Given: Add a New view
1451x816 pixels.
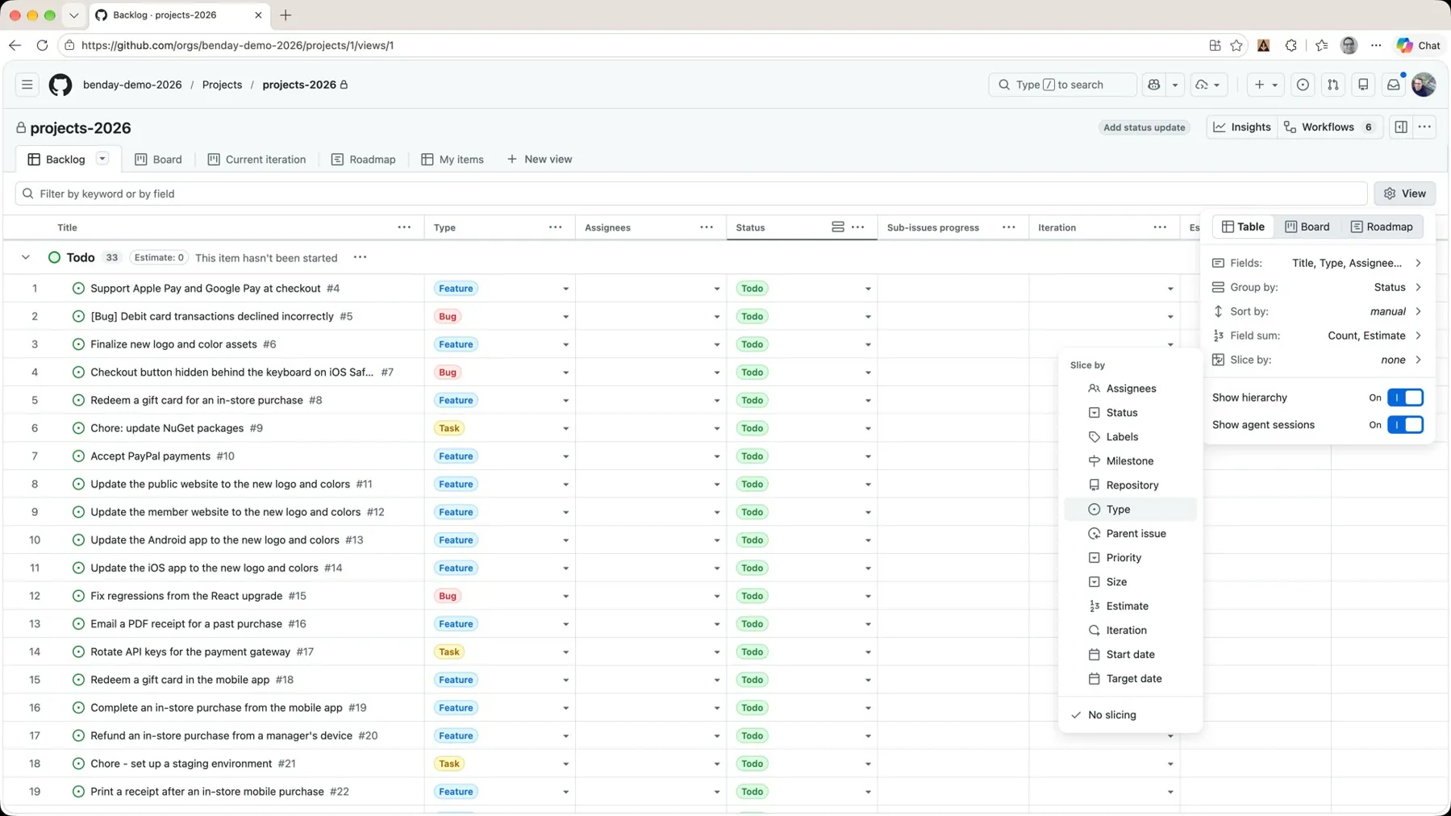Looking at the screenshot, I should [539, 159].
